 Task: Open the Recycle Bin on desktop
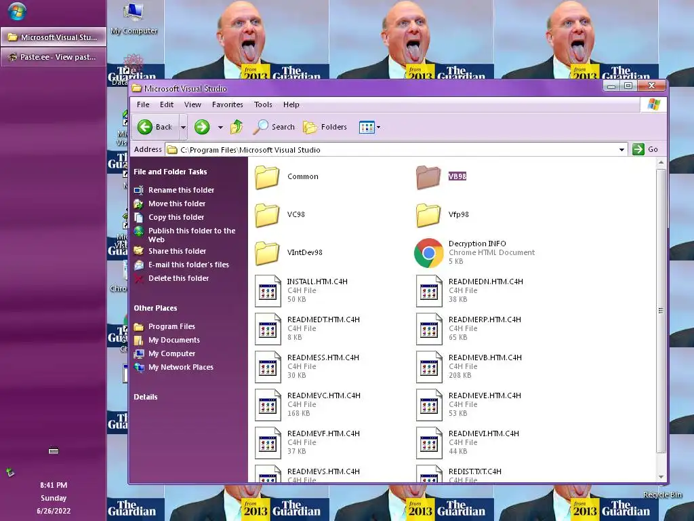point(662,495)
